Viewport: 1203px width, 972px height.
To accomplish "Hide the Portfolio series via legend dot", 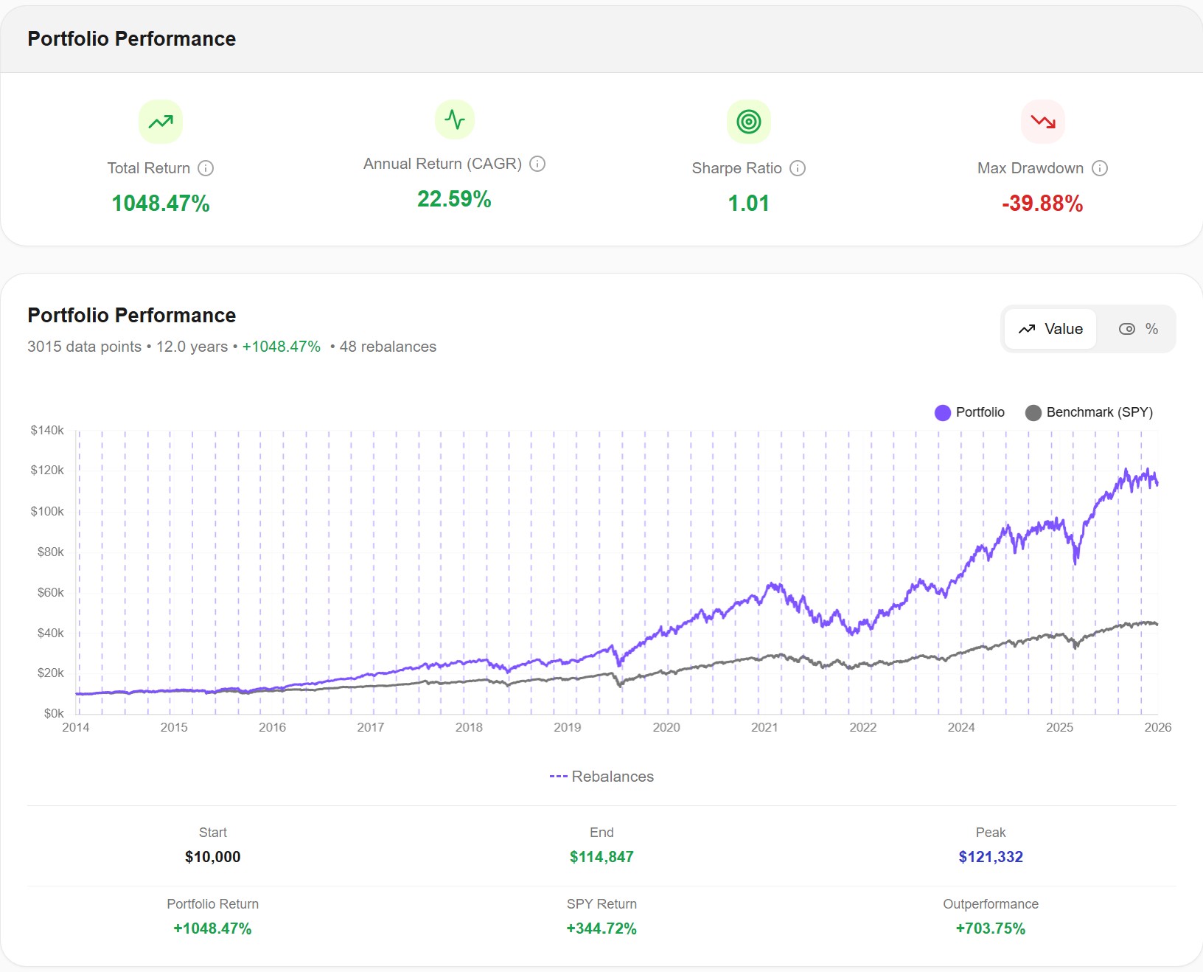I will pyautogui.click(x=941, y=412).
